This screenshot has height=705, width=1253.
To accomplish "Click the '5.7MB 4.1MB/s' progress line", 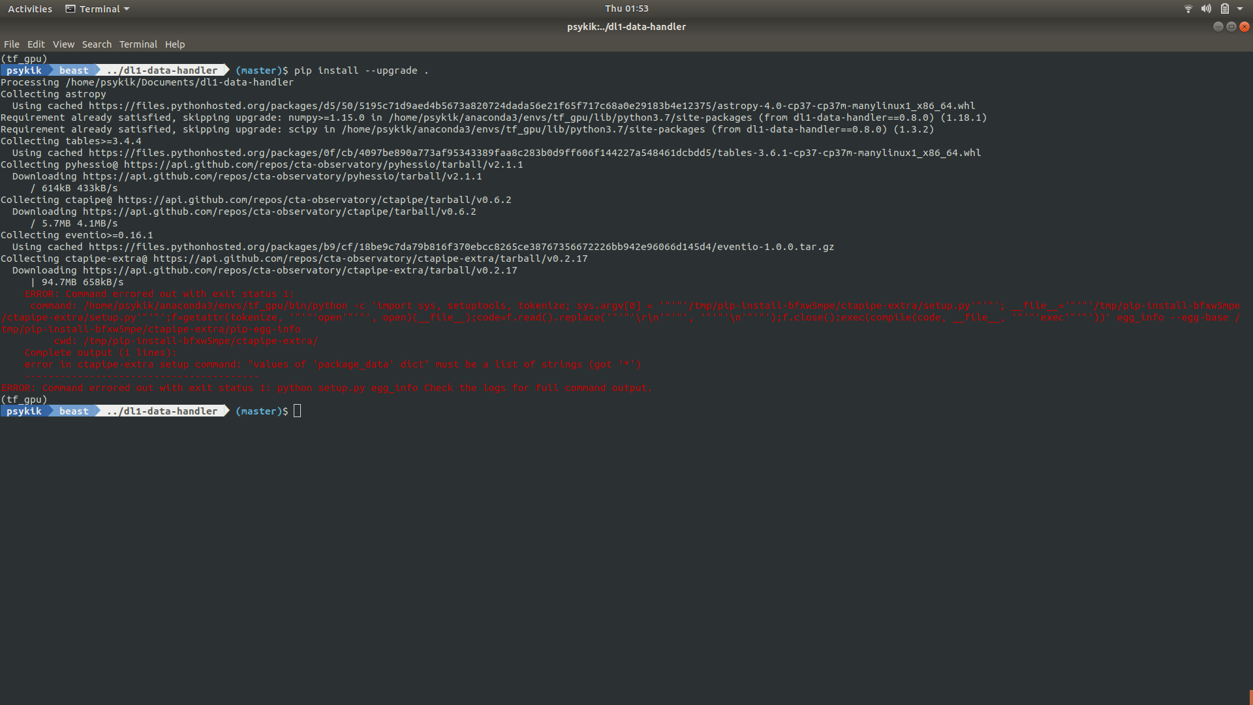I will click(x=74, y=223).
